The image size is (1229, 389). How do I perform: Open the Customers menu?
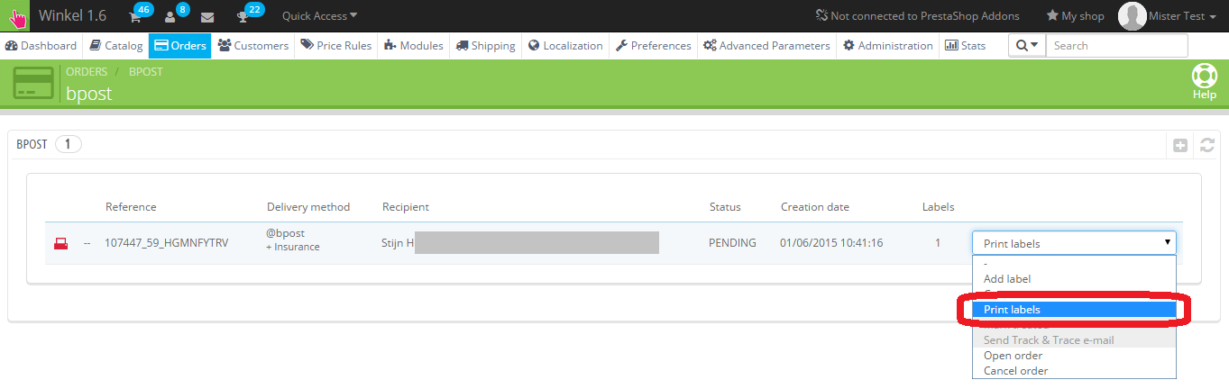[253, 45]
